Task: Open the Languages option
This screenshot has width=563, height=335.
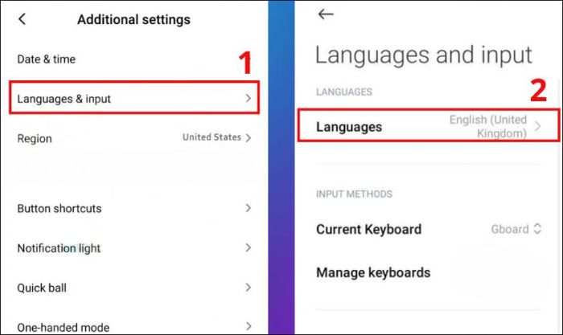Action: [429, 125]
